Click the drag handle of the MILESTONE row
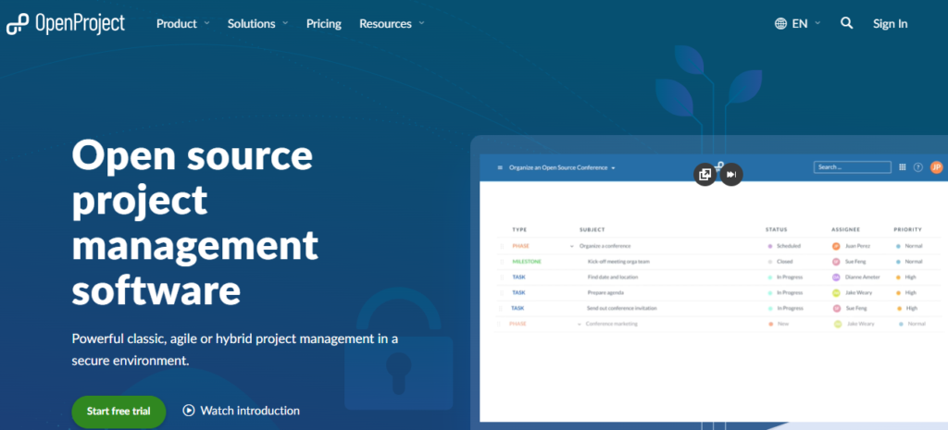 coord(501,262)
